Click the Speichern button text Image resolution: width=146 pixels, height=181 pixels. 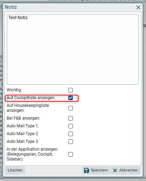coord(99,170)
